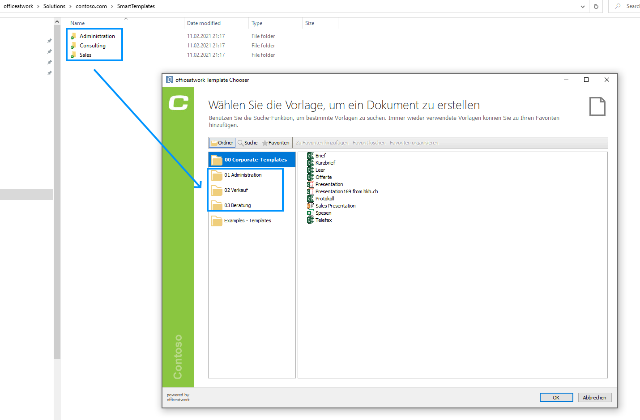This screenshot has width=640, height=420.
Task: Select the 01 Administration folder label
Action: point(243,175)
